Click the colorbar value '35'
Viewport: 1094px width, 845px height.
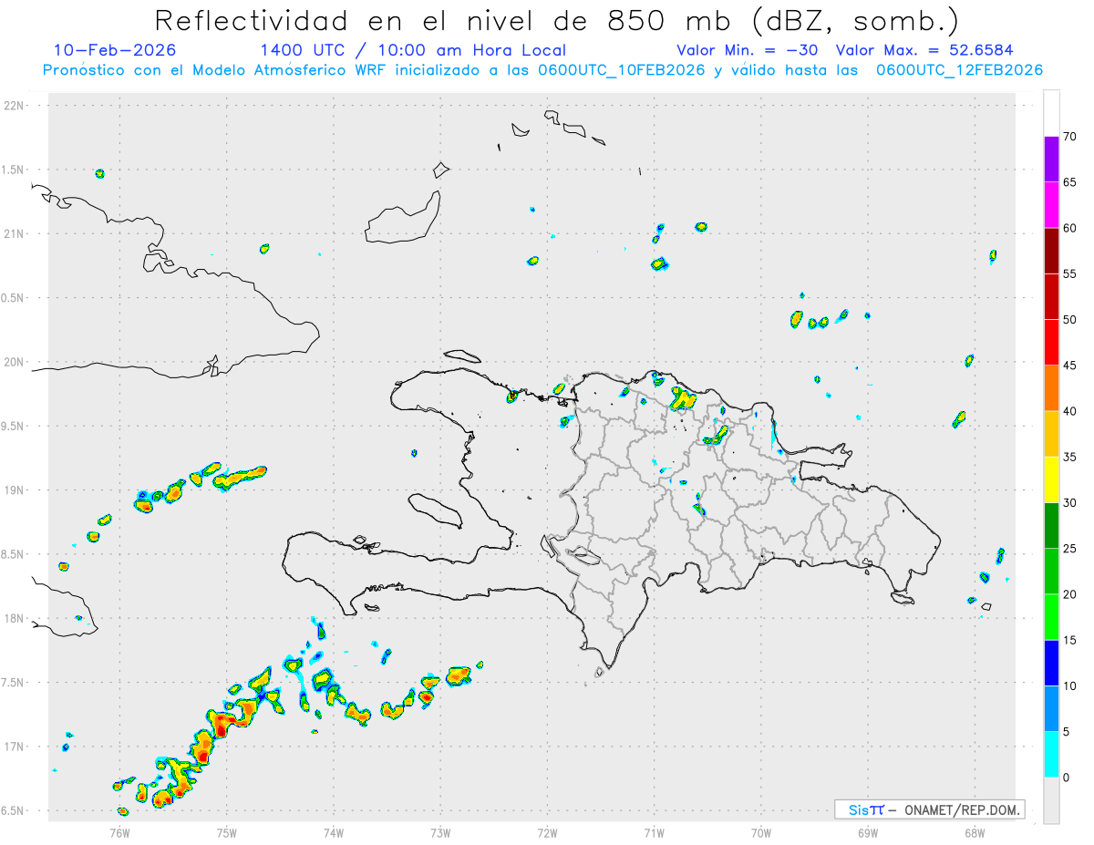pos(1070,457)
